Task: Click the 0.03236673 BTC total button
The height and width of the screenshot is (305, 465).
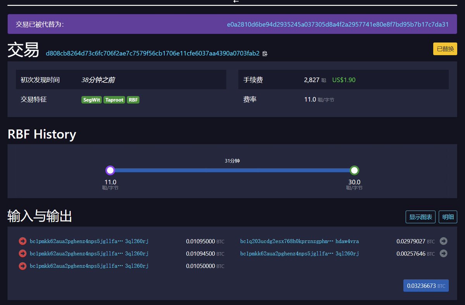Action: click(x=426, y=286)
